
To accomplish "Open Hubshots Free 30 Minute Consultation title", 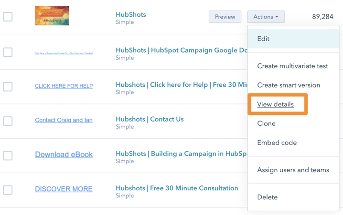I will point(177,188).
